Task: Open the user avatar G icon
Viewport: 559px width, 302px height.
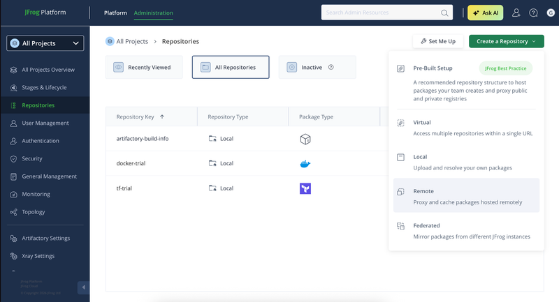Action: (549, 13)
